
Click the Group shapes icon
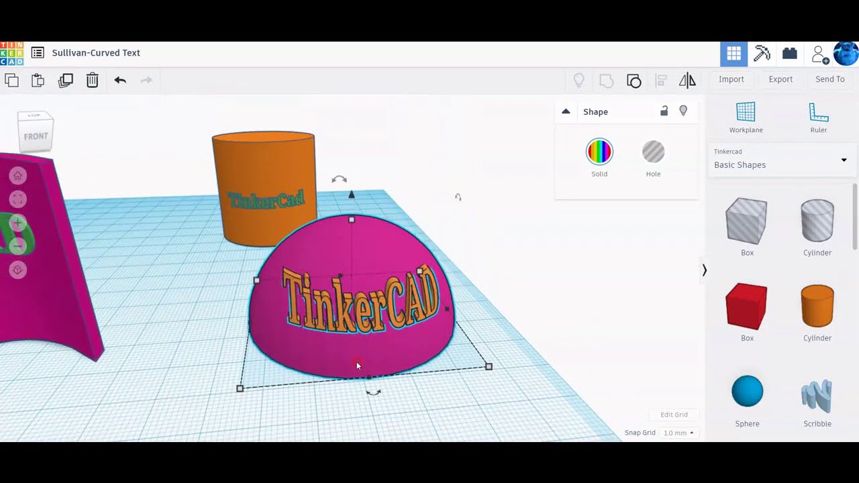click(x=607, y=80)
